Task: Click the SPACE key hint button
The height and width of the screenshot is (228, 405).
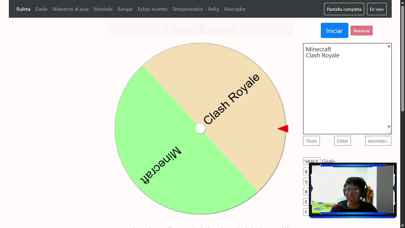Action: [x=312, y=161]
